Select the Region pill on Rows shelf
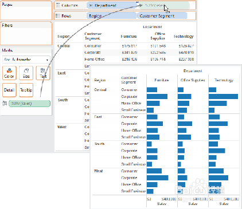242x209 pixels. [111, 16]
